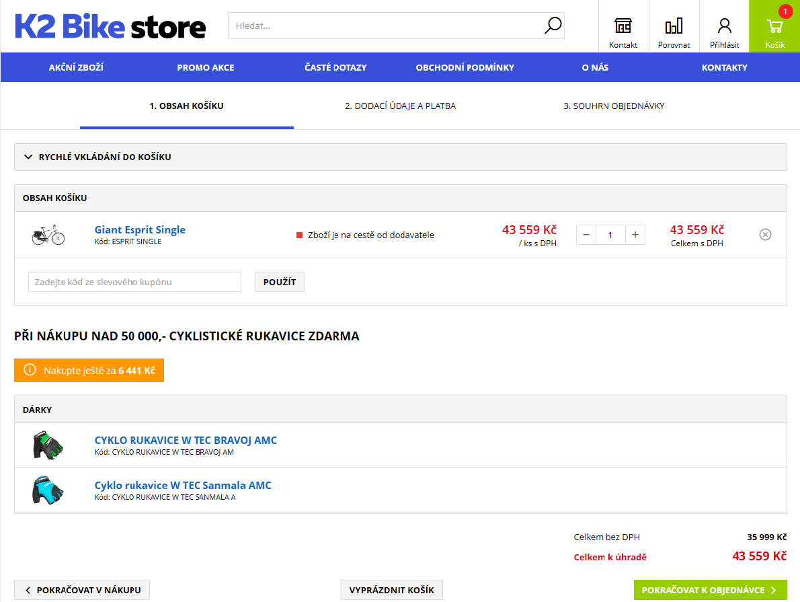Decrease bike quantity with minus button
The image size is (800, 602).
586,235
